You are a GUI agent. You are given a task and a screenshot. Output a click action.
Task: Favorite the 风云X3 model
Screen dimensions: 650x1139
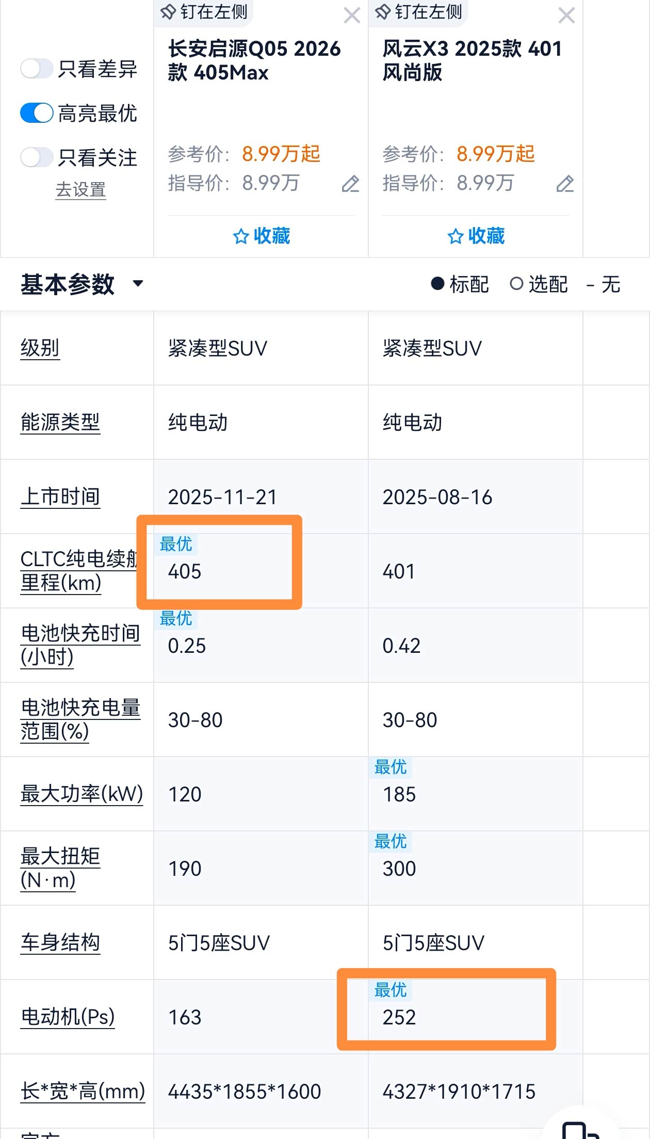click(476, 236)
